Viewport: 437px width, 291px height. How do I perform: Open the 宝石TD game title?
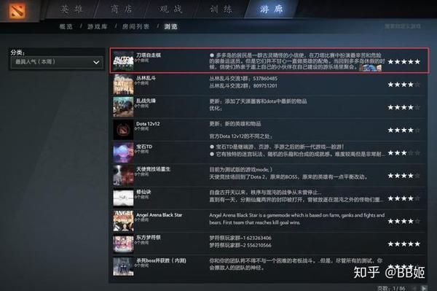click(x=144, y=147)
